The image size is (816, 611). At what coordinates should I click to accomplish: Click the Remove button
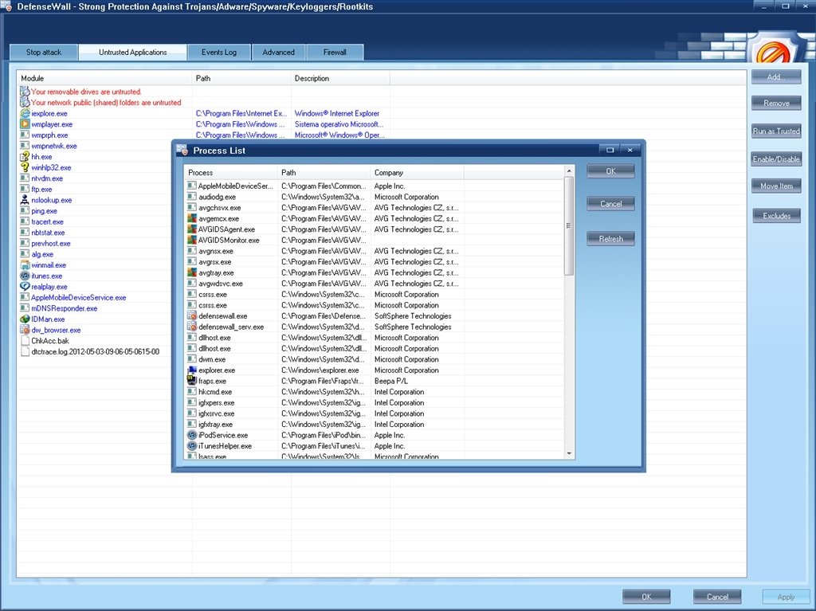(x=776, y=103)
